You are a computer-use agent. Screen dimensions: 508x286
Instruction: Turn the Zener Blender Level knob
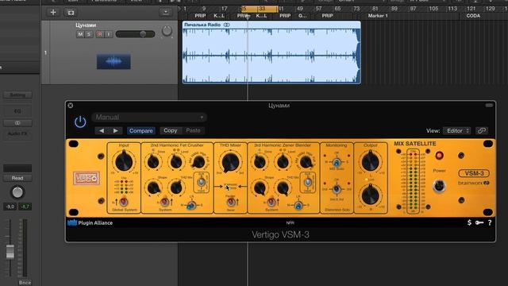tap(283, 162)
